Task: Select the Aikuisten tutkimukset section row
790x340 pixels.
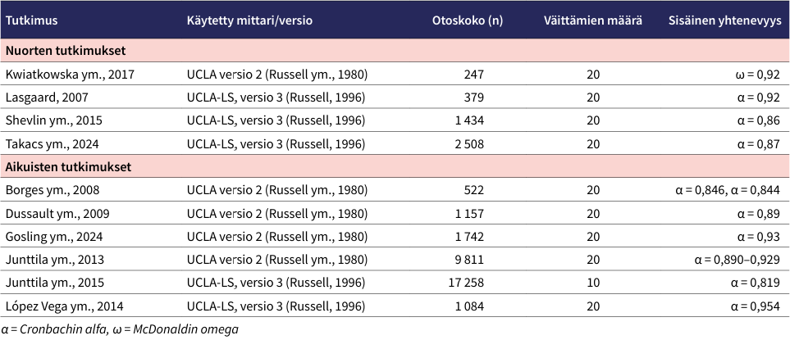Action: 69,166
